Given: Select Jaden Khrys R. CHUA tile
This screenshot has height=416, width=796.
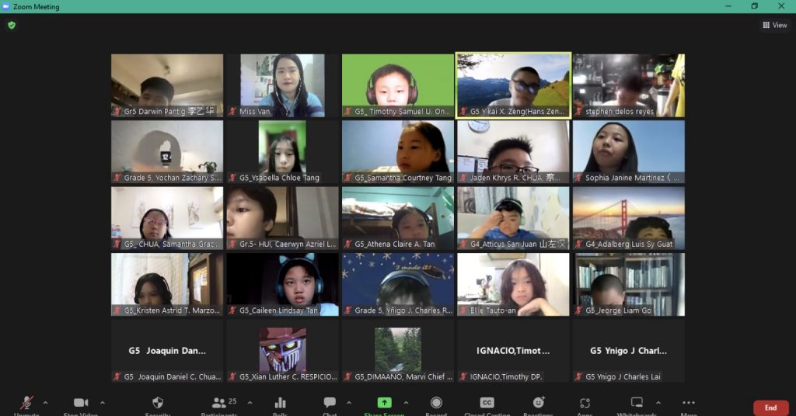Looking at the screenshot, I should pos(513,152).
